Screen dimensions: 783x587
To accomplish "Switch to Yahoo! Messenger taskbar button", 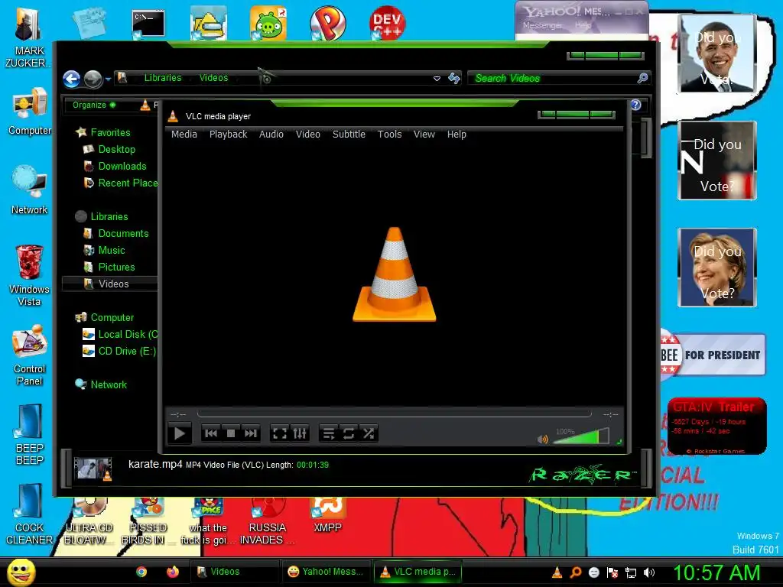I will (327, 572).
